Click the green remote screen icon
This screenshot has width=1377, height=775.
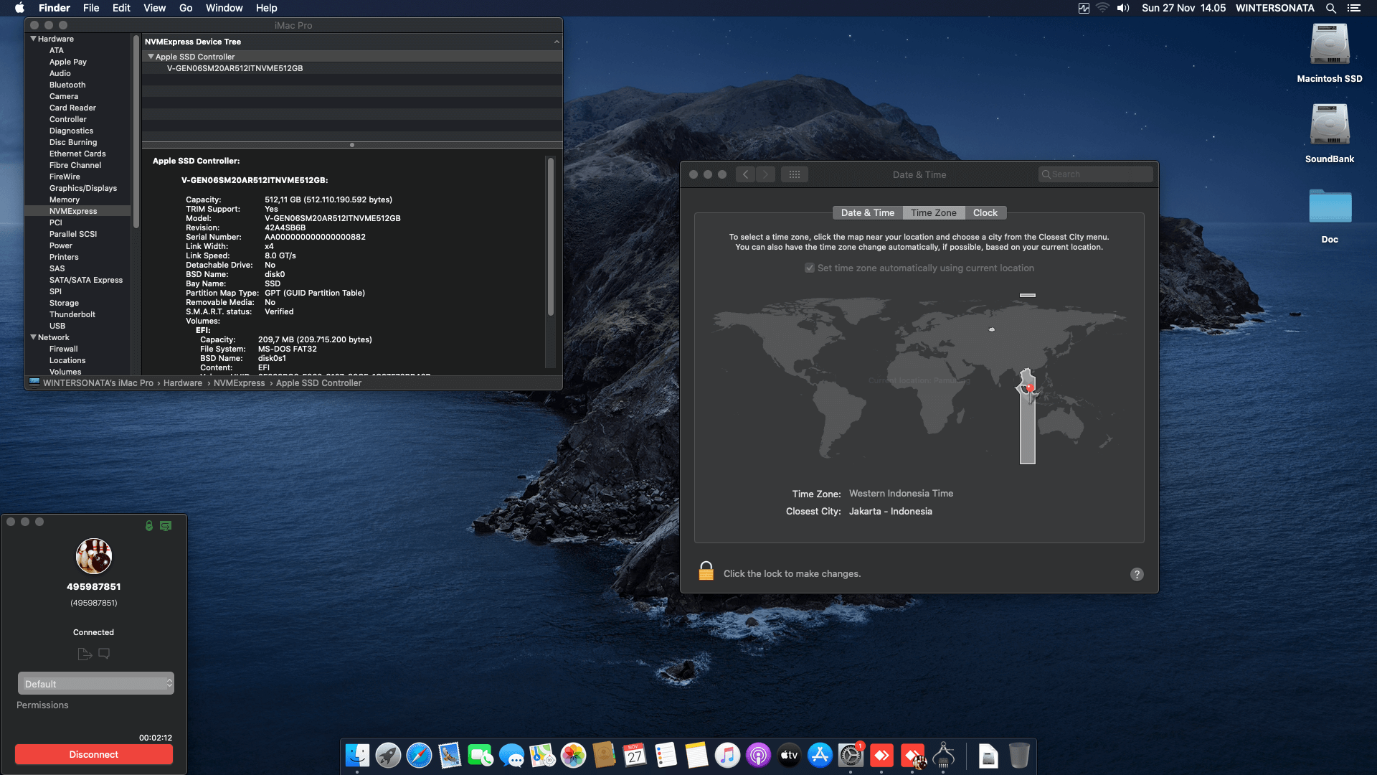(x=166, y=526)
